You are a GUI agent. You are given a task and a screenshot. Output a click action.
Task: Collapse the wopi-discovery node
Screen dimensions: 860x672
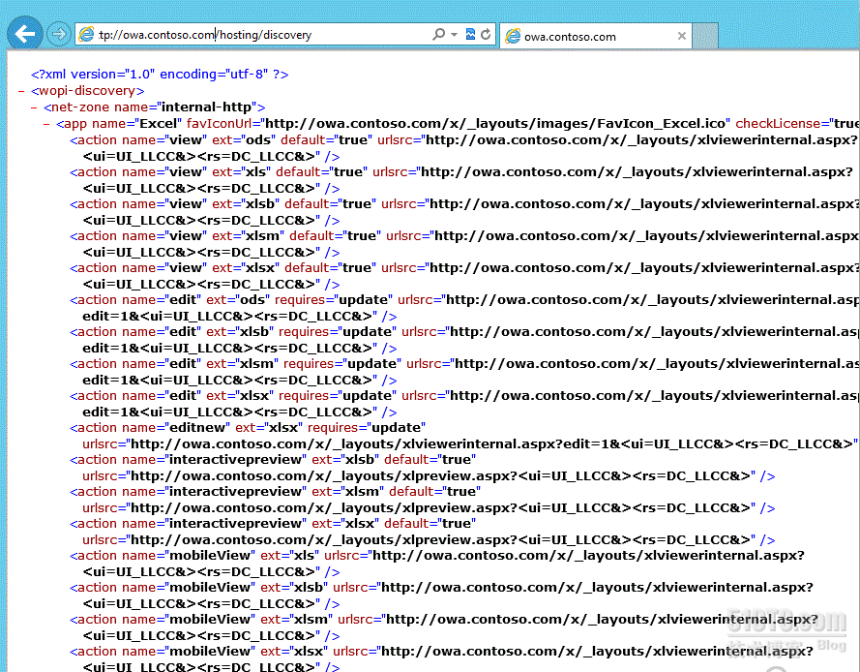pyautogui.click(x=21, y=91)
